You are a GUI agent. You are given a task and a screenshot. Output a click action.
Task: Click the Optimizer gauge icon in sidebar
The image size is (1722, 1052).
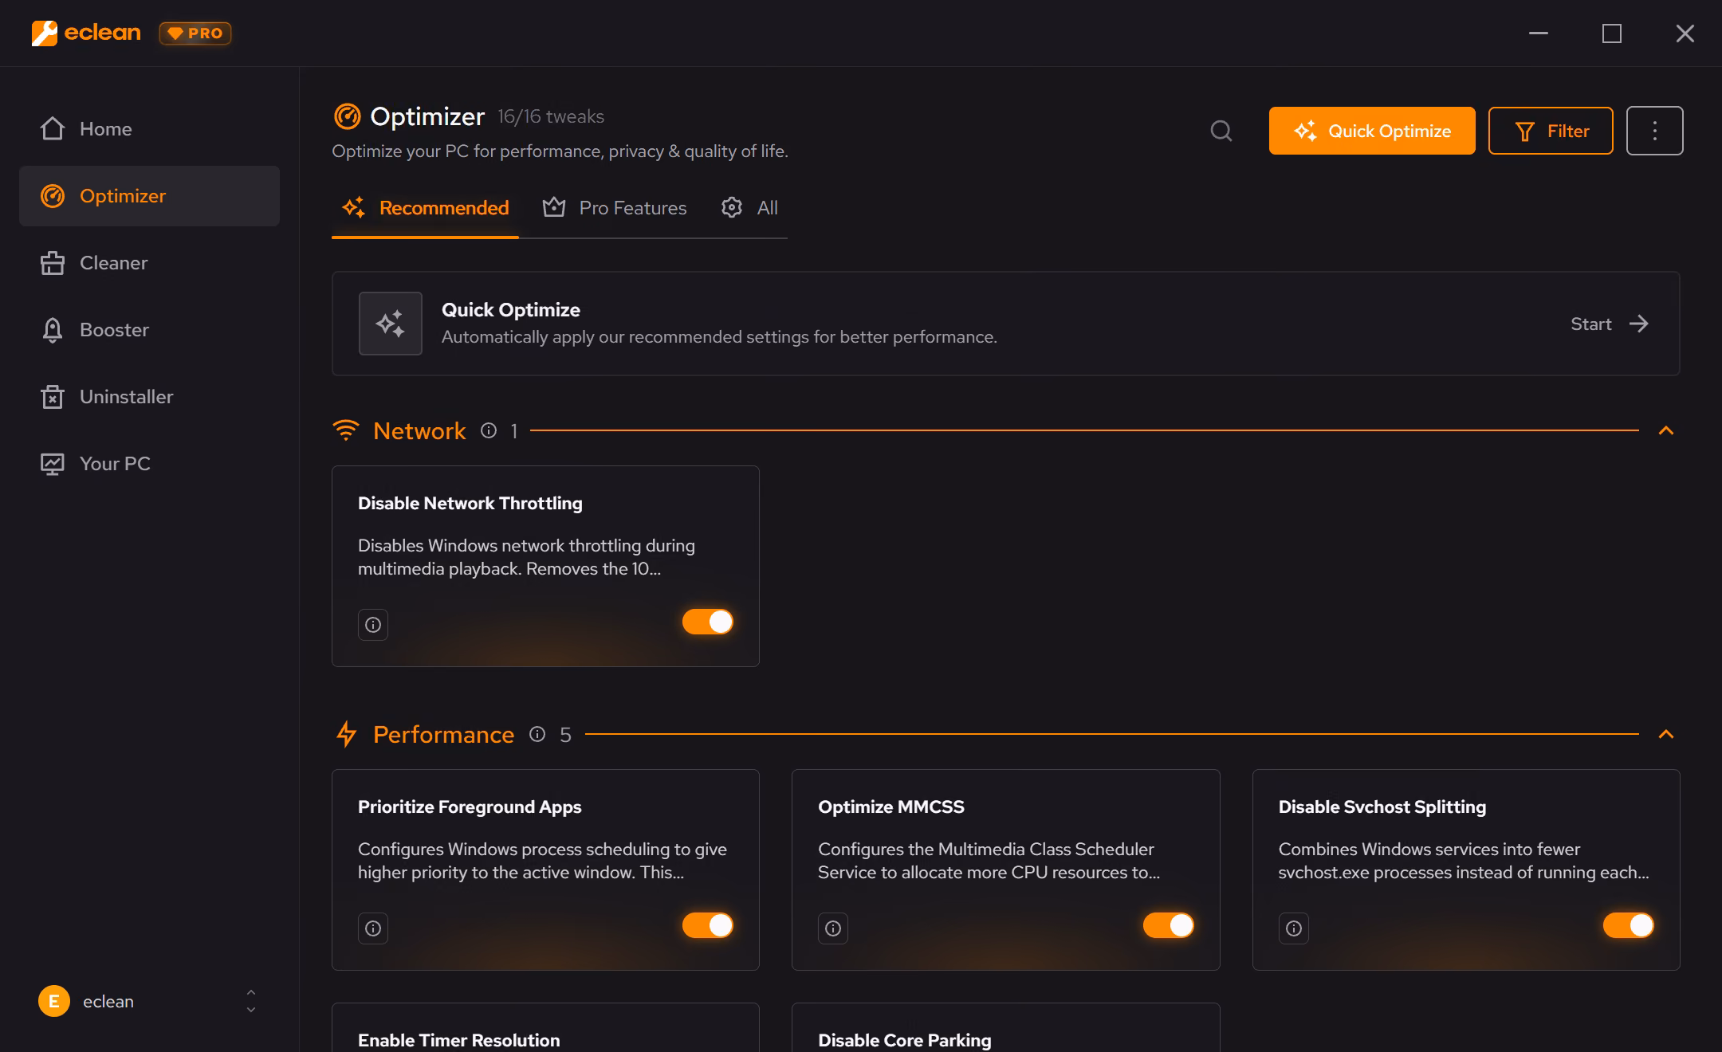53,196
